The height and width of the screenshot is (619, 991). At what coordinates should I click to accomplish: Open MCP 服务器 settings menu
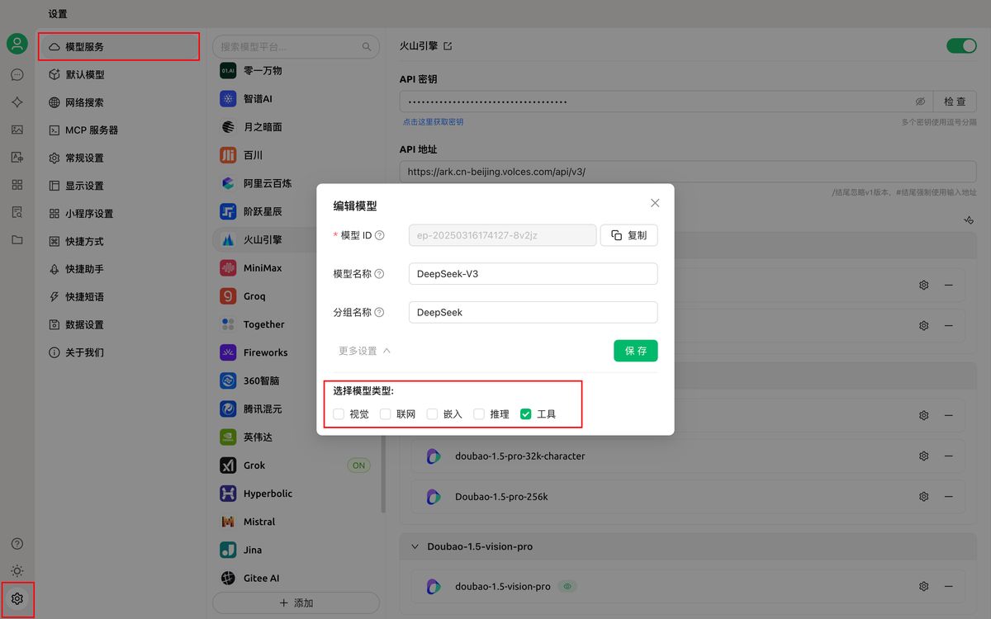coord(91,130)
